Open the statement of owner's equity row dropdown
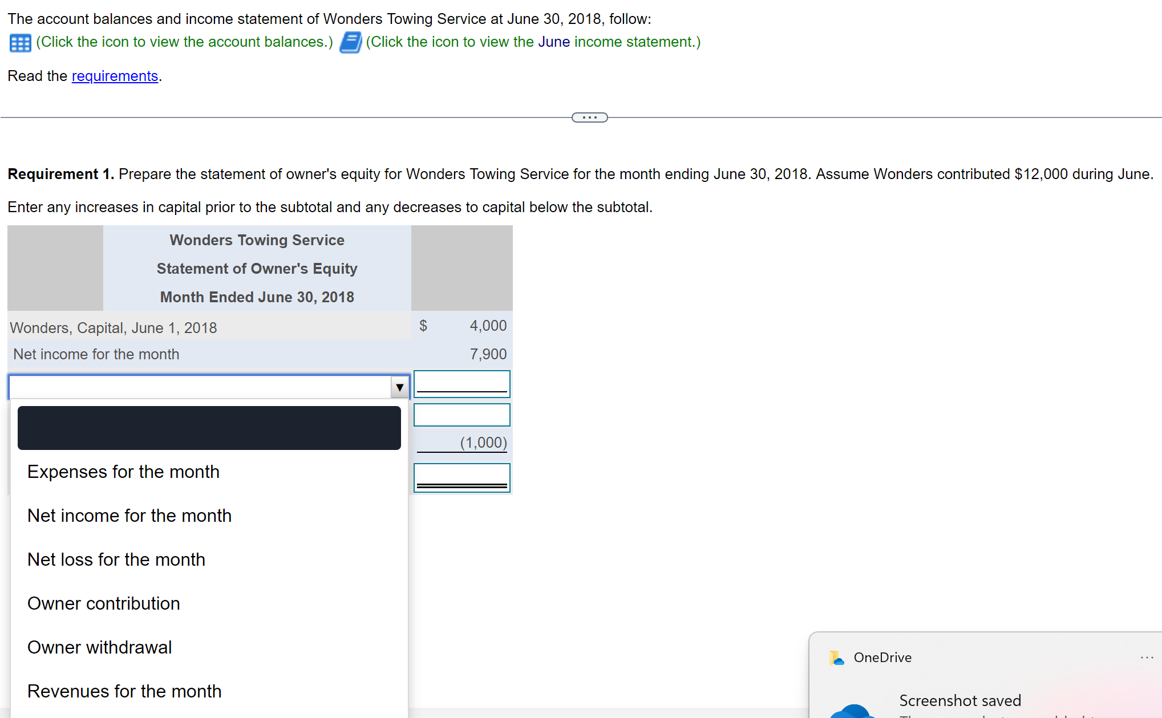The height and width of the screenshot is (718, 1162). pyautogui.click(x=399, y=387)
